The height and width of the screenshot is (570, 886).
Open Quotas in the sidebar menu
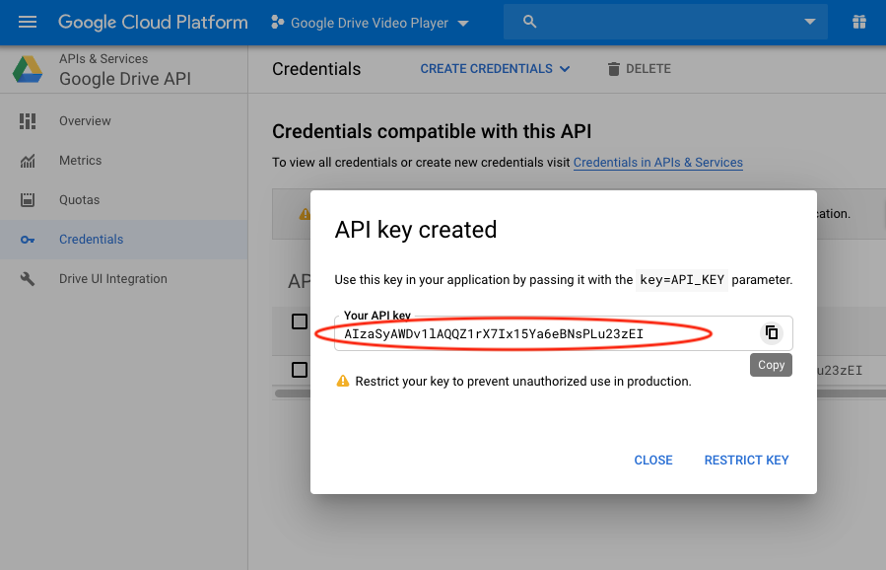[79, 200]
